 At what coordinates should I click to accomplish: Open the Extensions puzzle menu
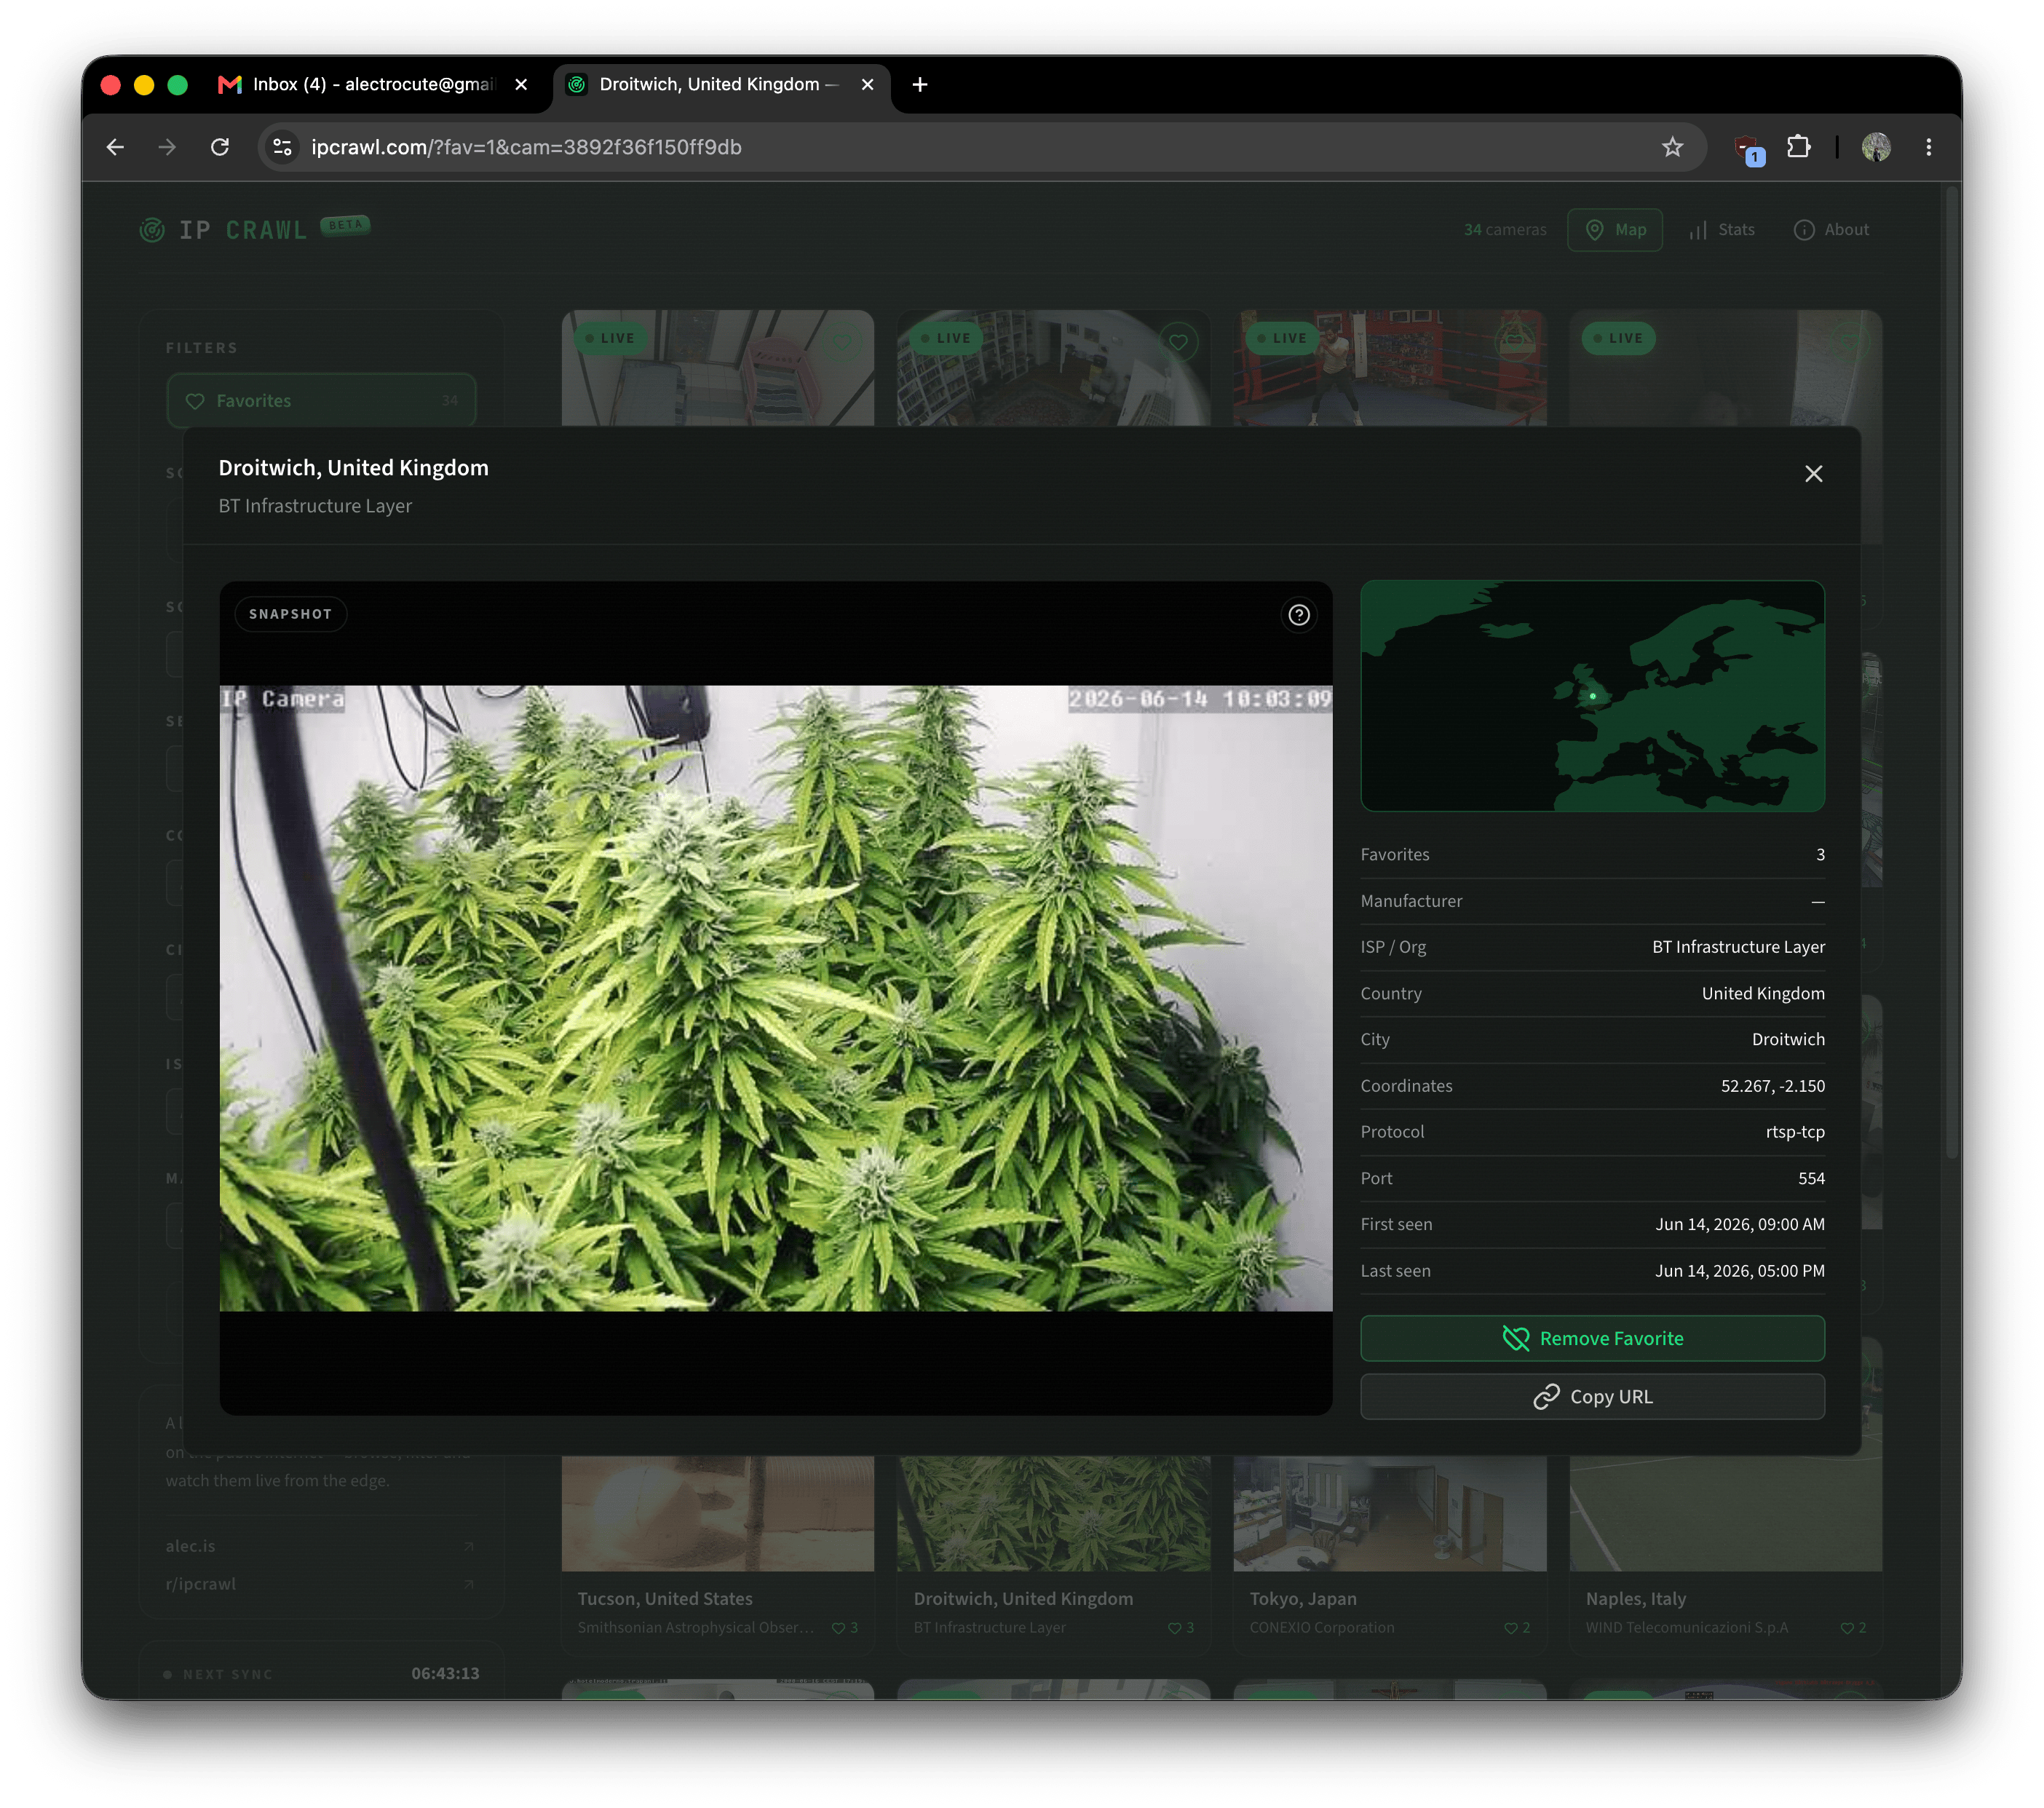[x=1798, y=147]
